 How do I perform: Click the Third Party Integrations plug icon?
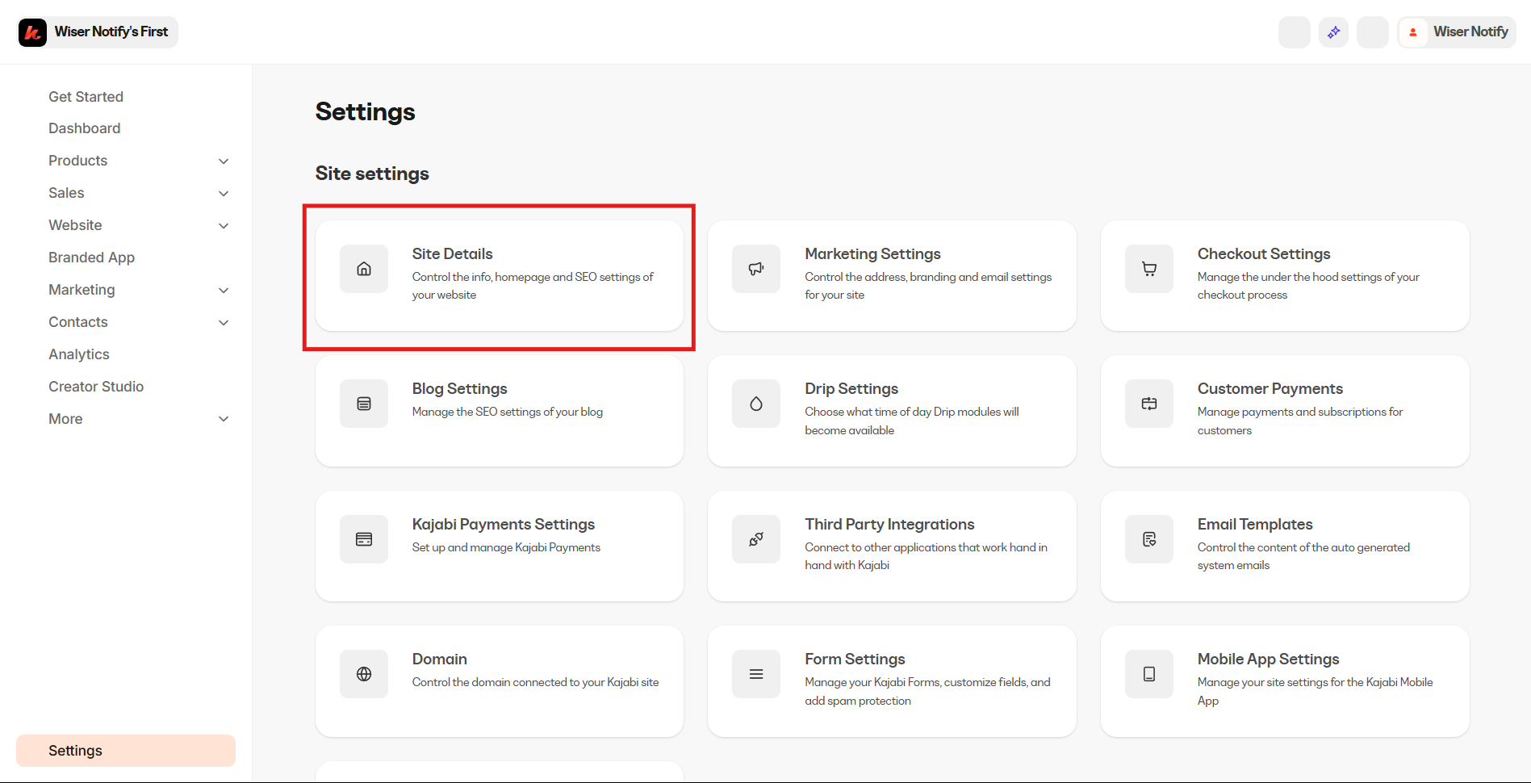coord(756,539)
